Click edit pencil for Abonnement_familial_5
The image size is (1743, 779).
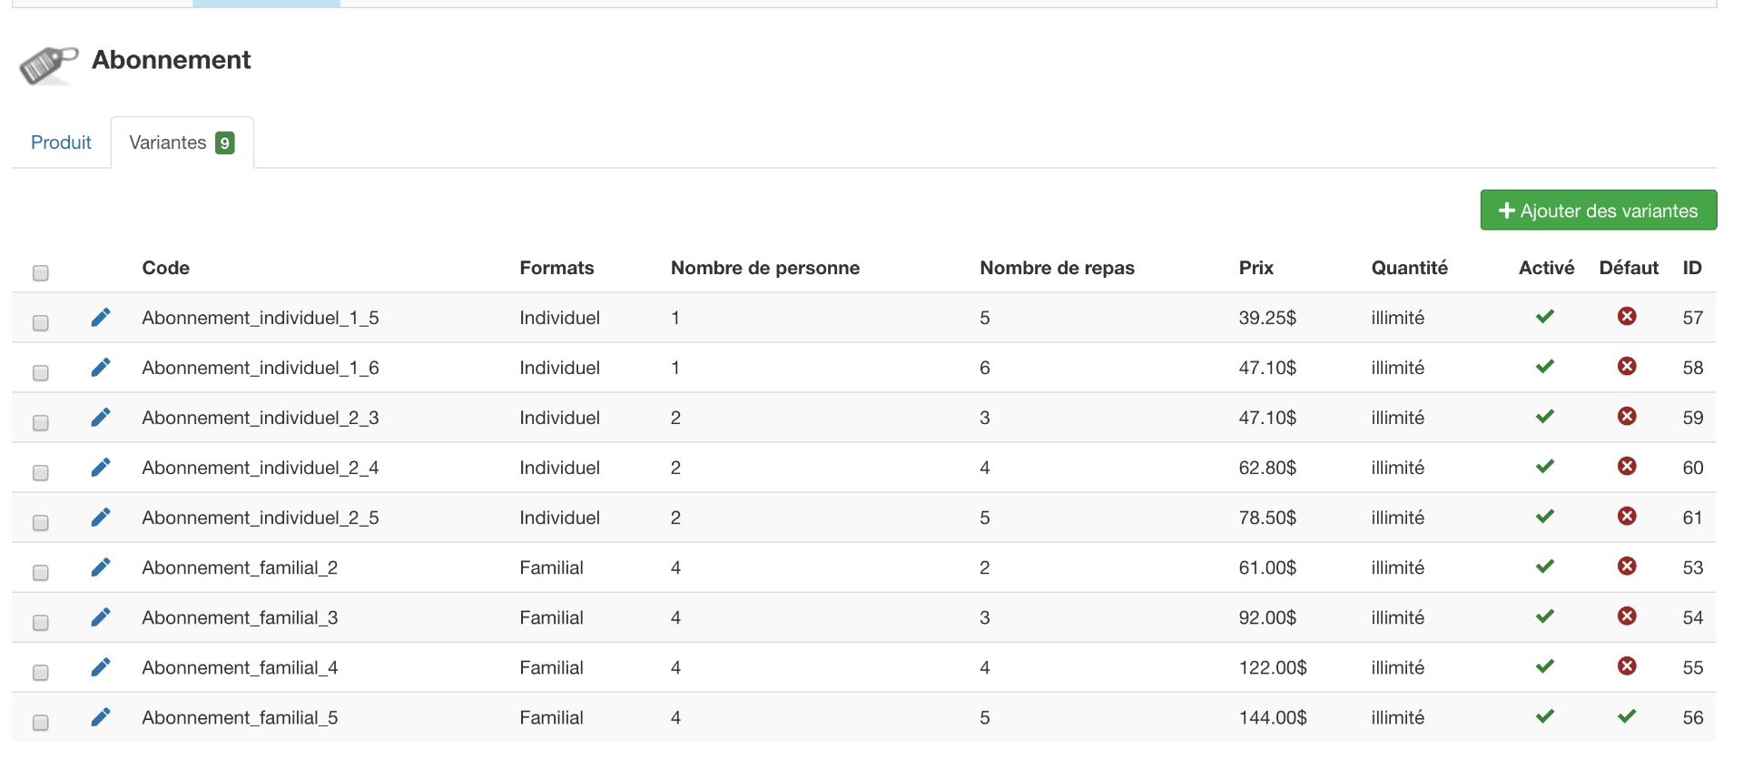pyautogui.click(x=101, y=717)
